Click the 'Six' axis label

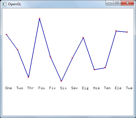click(63, 88)
